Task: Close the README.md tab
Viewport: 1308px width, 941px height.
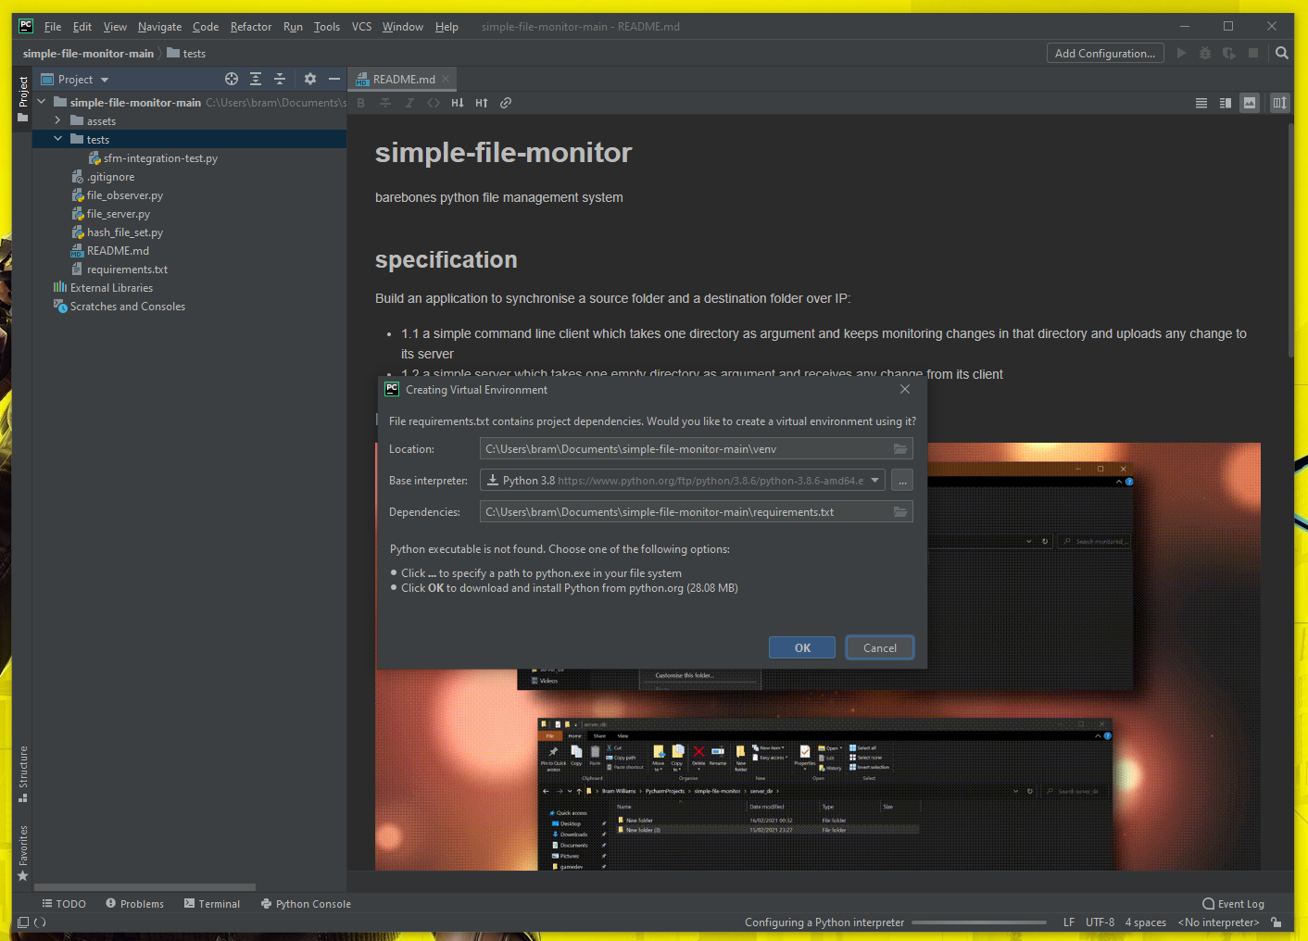Action: click(446, 79)
